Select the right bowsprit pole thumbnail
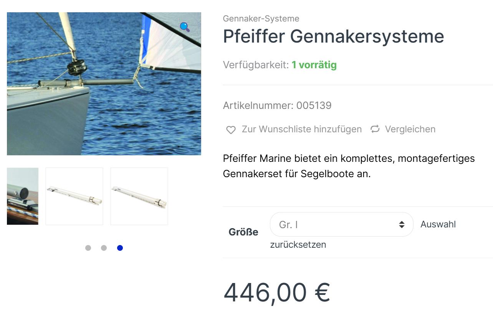 (x=139, y=196)
